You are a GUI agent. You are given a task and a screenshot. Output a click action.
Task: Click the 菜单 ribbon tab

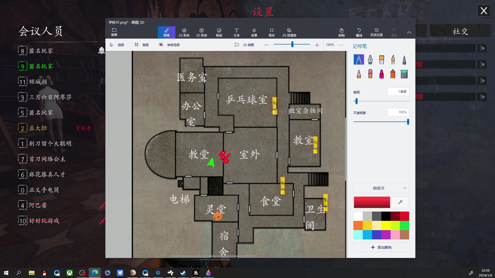[114, 32]
